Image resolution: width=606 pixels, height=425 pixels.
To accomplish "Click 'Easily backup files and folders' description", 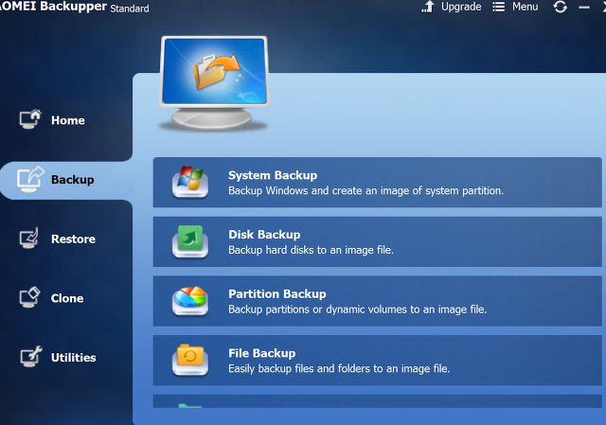I will 339,368.
